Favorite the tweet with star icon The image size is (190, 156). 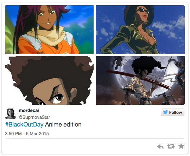pyautogui.click(x=181, y=146)
